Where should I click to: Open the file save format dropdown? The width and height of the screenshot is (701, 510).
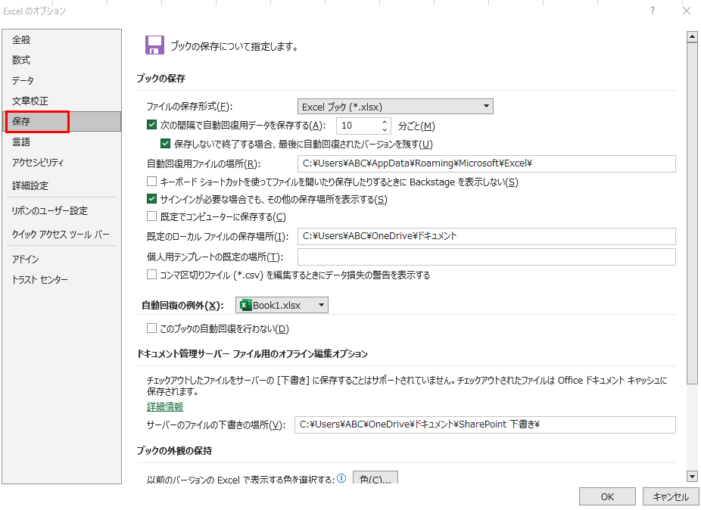(x=395, y=107)
